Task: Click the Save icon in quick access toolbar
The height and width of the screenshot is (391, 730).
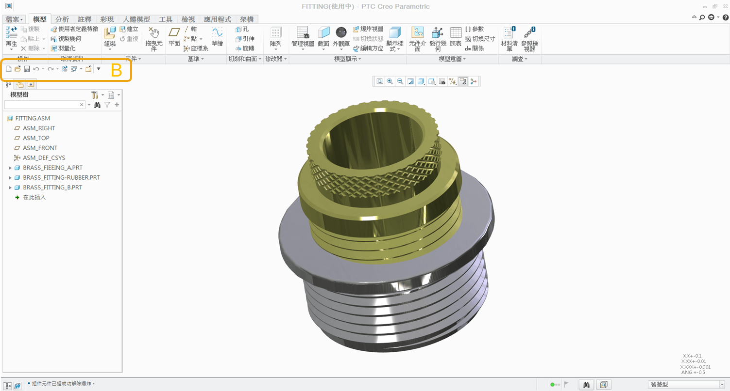Action: click(27, 69)
